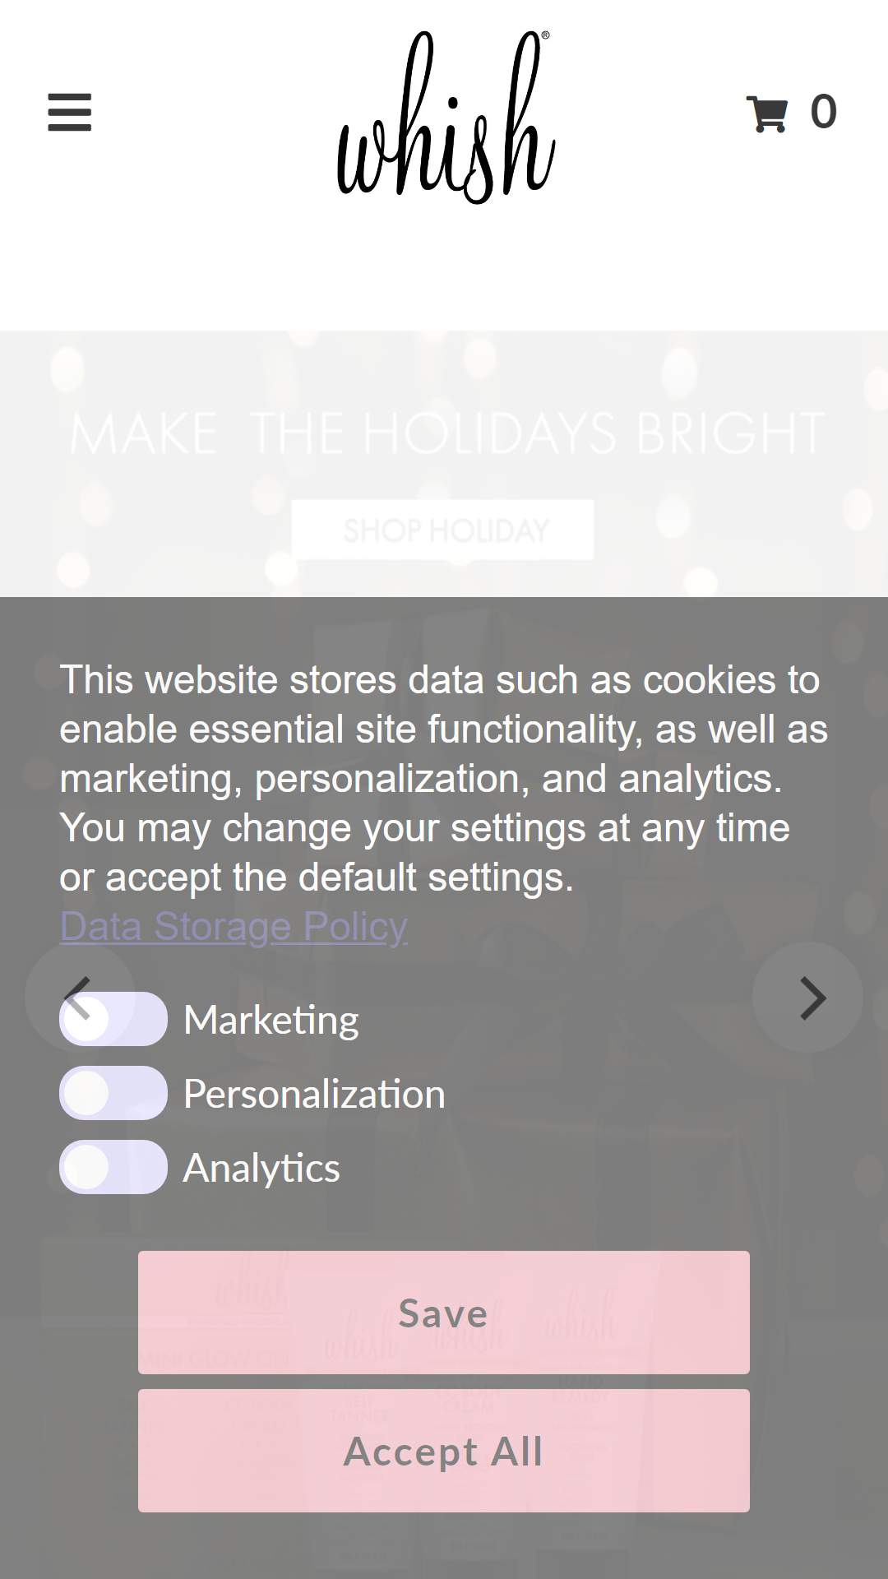Click the Marketing label text
Screen dimensions: 888x1579
[271, 1020]
